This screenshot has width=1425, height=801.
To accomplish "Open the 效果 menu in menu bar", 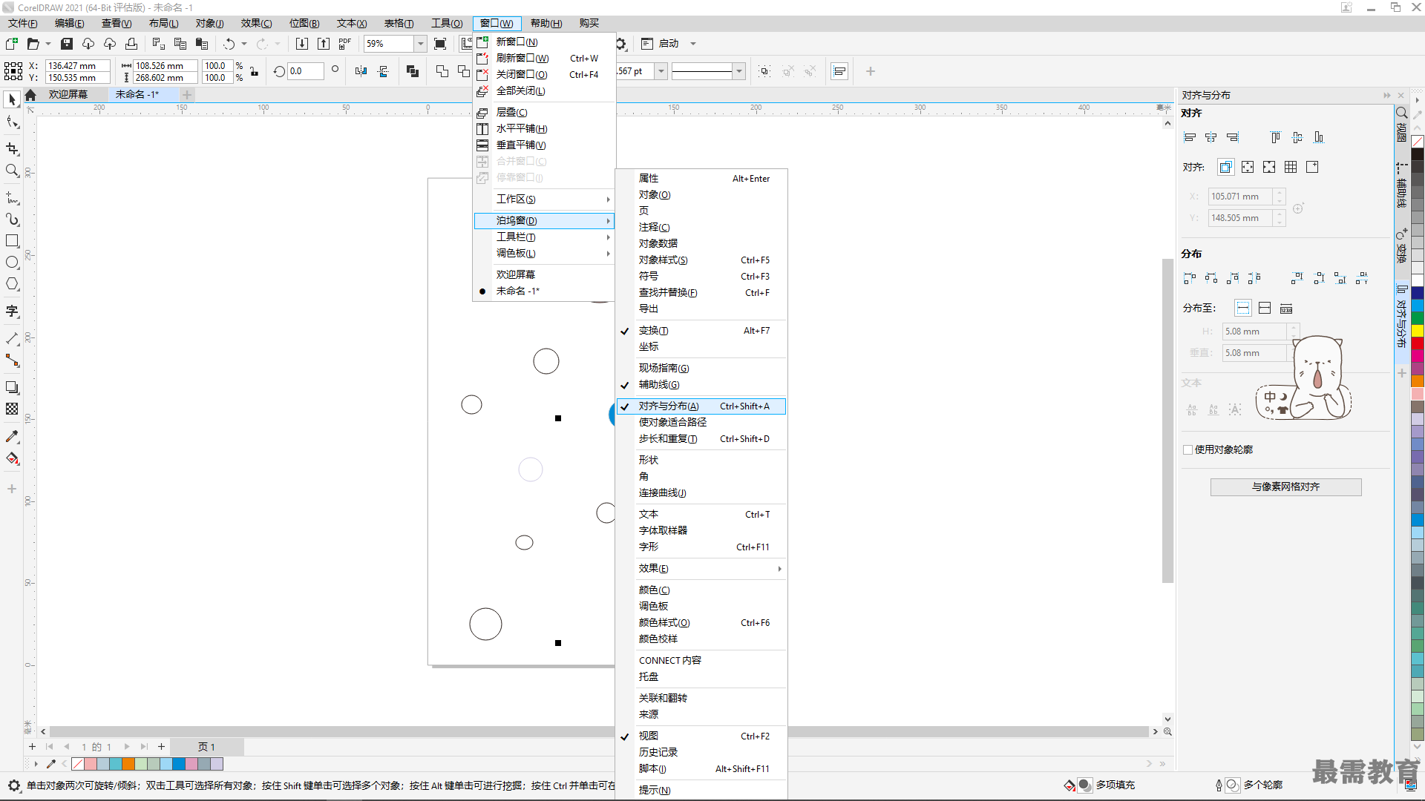I will [x=256, y=24].
